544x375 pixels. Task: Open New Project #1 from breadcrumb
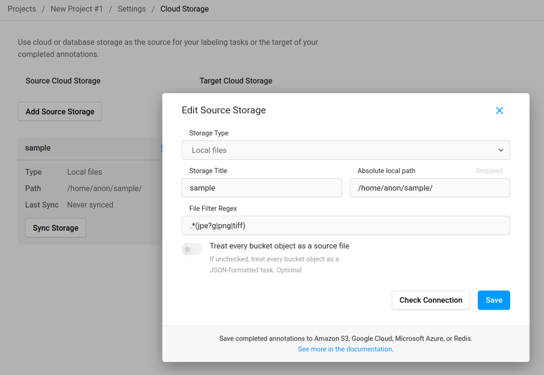tap(76, 9)
